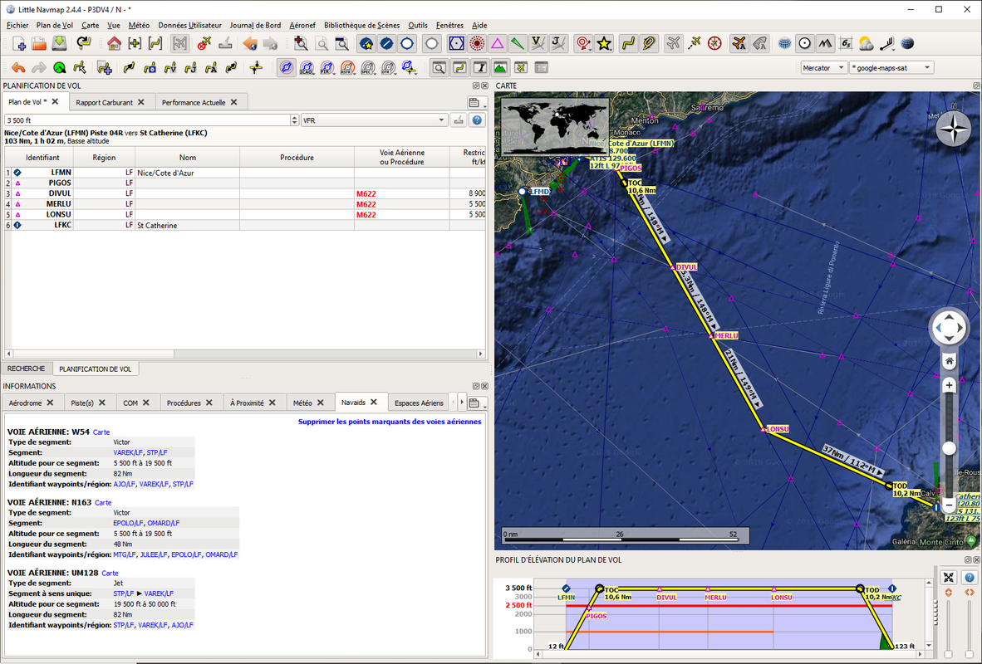Screen dimensions: 982x664
Task: Adjust the map zoom slider handle
Action: (950, 448)
